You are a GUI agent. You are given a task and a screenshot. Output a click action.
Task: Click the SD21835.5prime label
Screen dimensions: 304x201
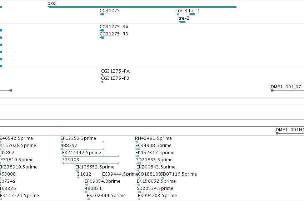(154, 160)
